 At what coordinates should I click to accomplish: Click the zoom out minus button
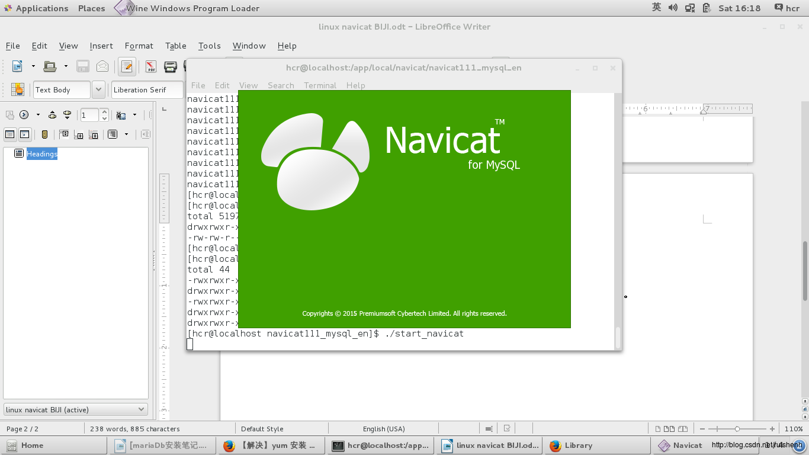[702, 428]
